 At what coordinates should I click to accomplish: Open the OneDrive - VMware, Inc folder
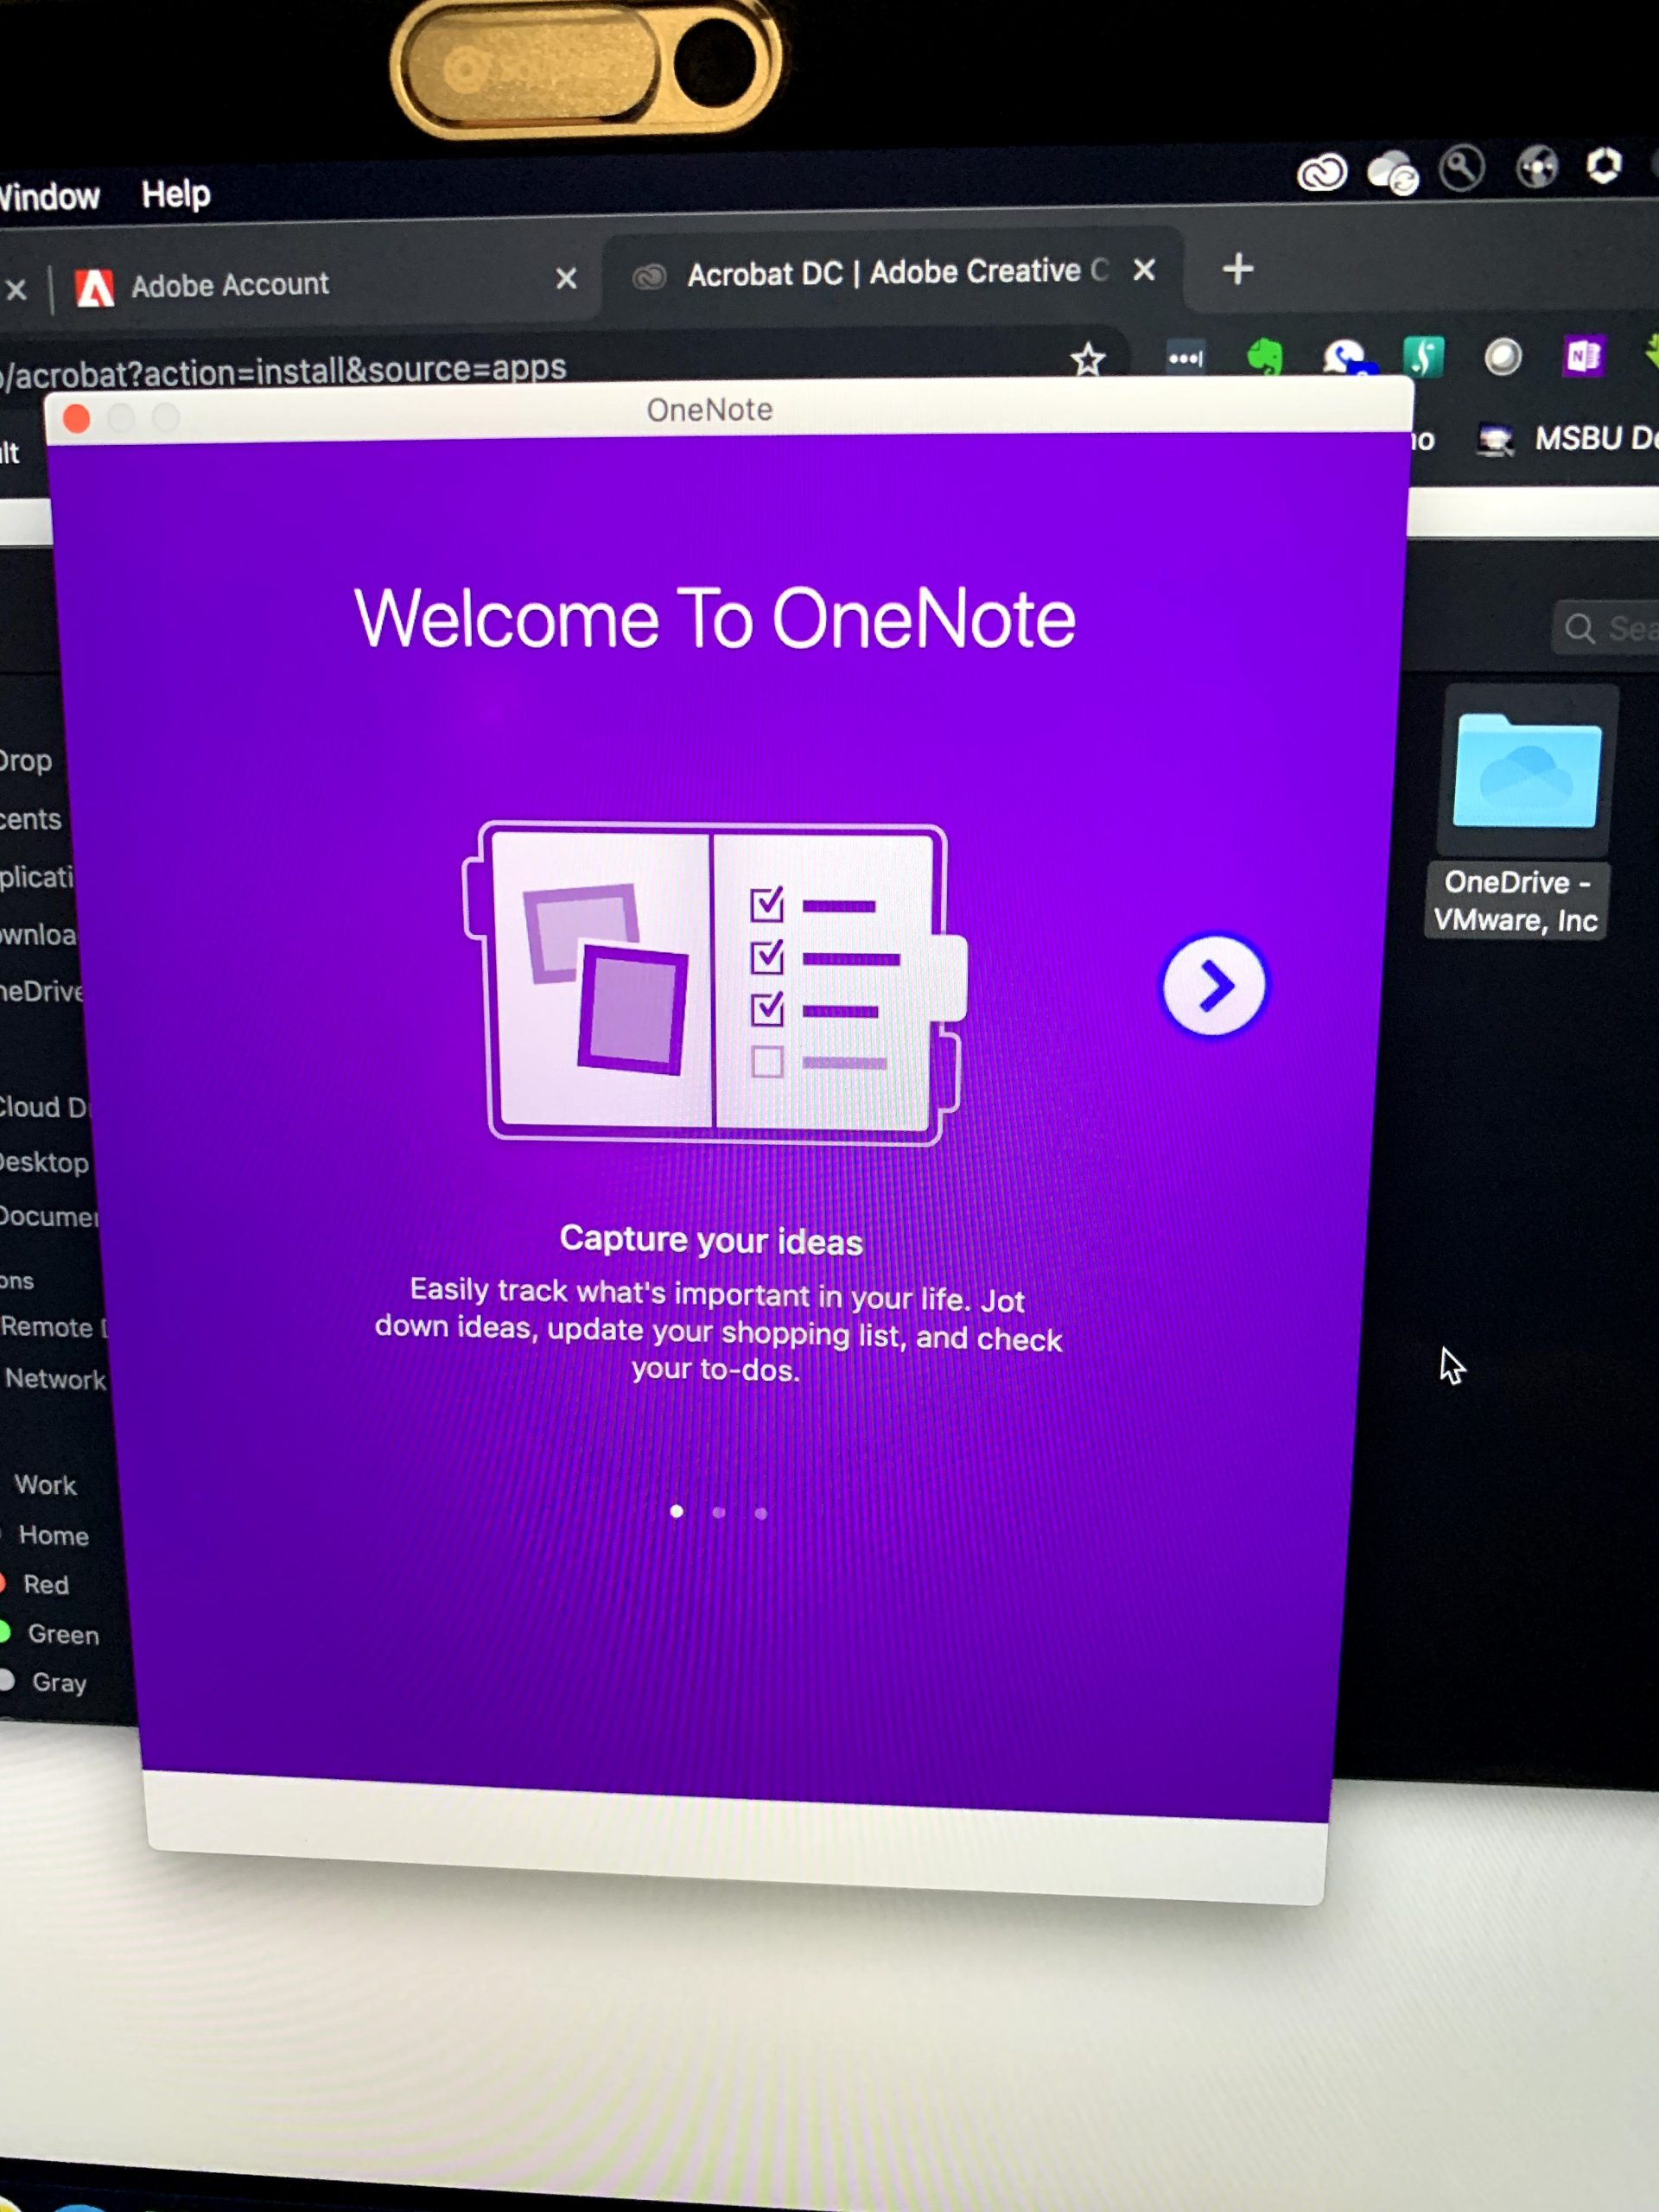point(1526,773)
